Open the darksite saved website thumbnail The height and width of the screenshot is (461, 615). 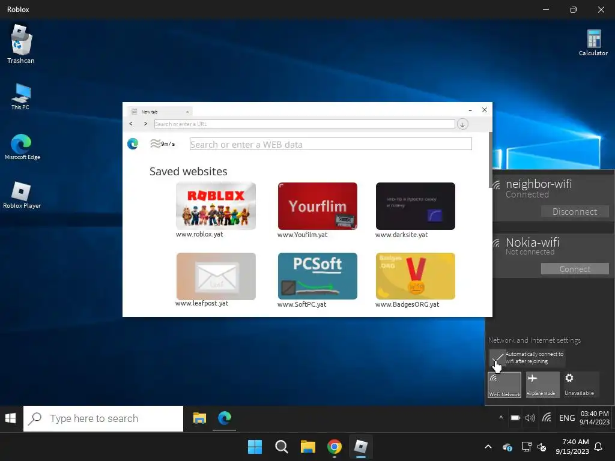click(x=416, y=206)
